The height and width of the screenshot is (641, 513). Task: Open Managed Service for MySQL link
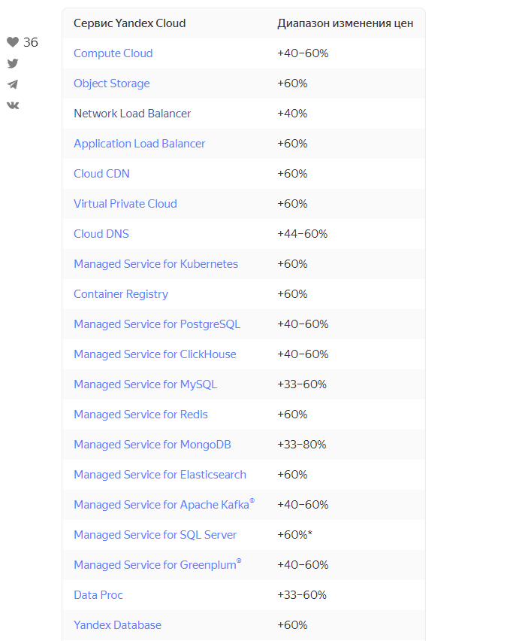click(x=145, y=384)
